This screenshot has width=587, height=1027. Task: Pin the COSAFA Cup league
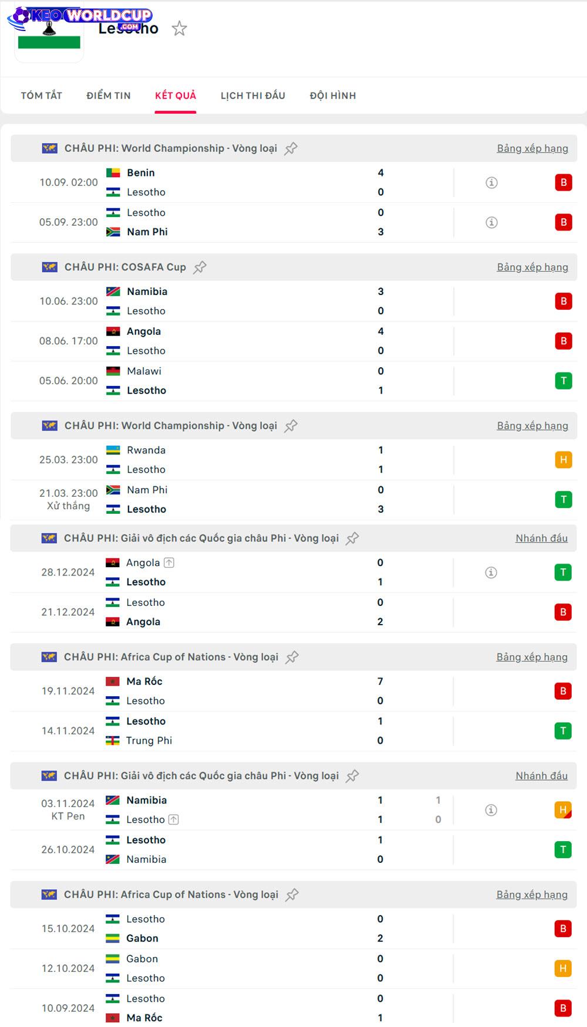(x=200, y=267)
